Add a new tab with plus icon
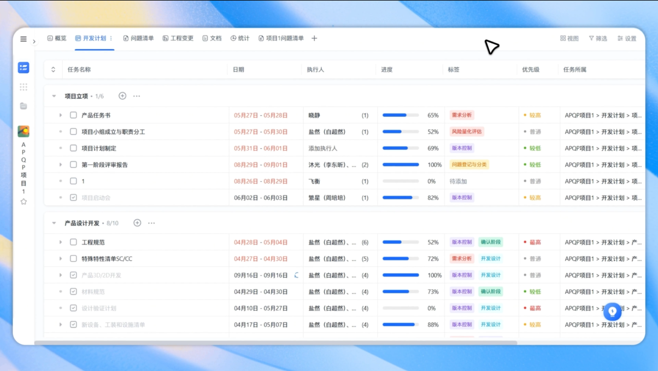 [314, 39]
